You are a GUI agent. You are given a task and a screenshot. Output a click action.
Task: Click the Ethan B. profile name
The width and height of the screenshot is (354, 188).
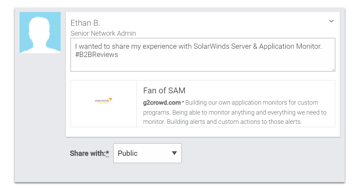85,23
